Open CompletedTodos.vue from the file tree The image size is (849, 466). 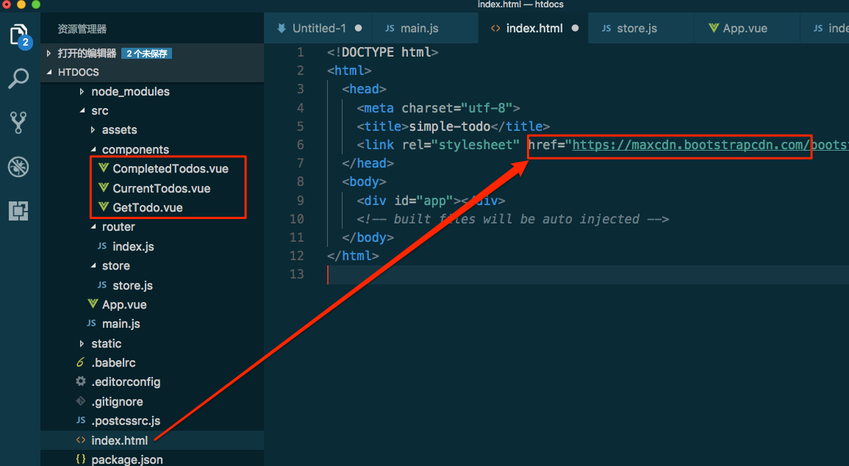tap(171, 168)
